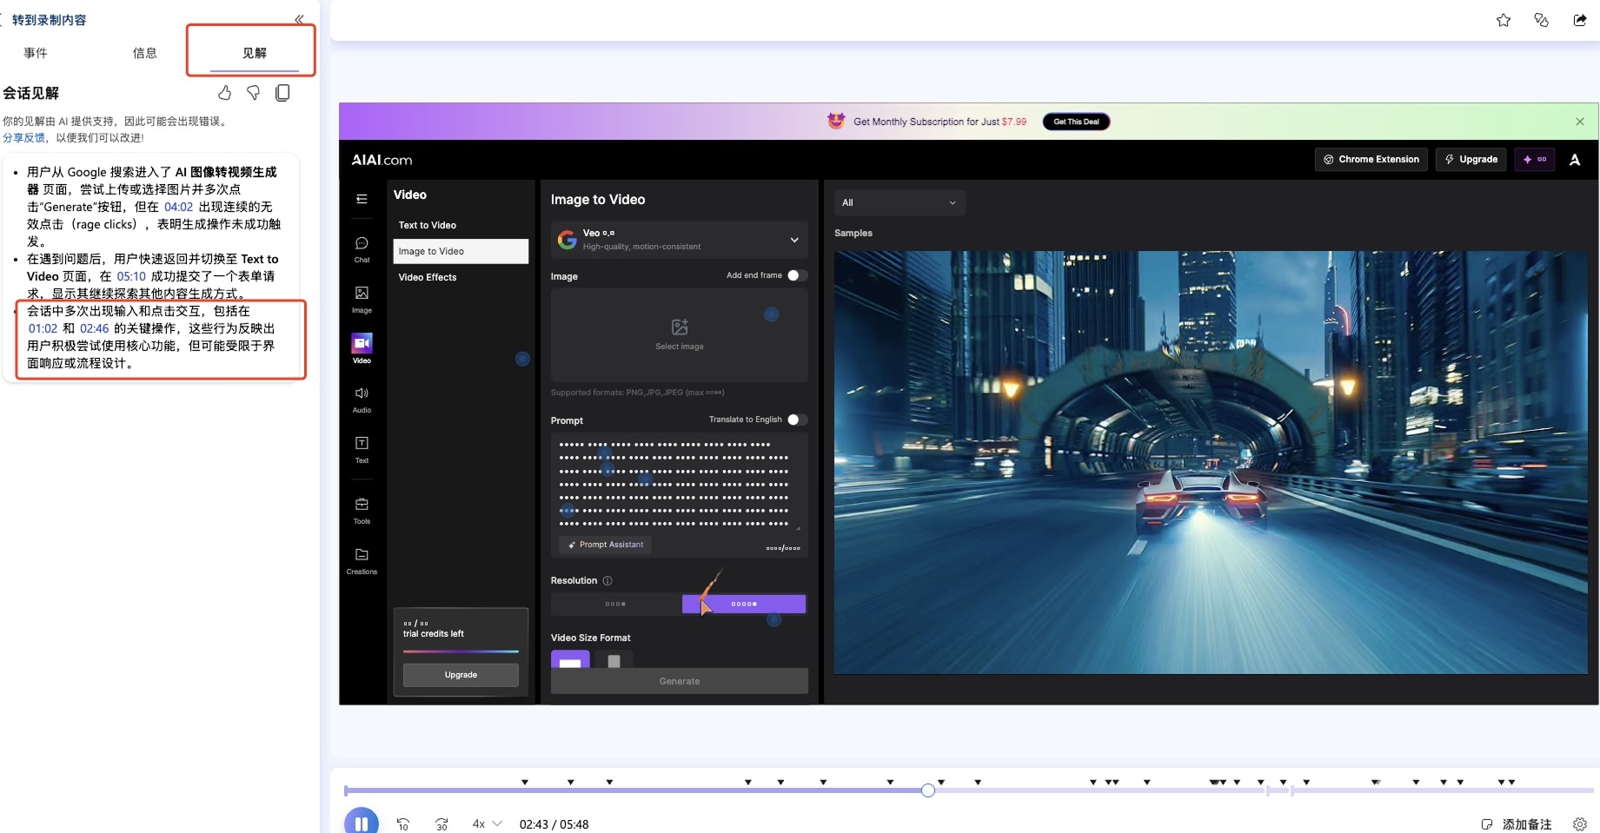Toggle the Add end frame switch

(x=797, y=275)
